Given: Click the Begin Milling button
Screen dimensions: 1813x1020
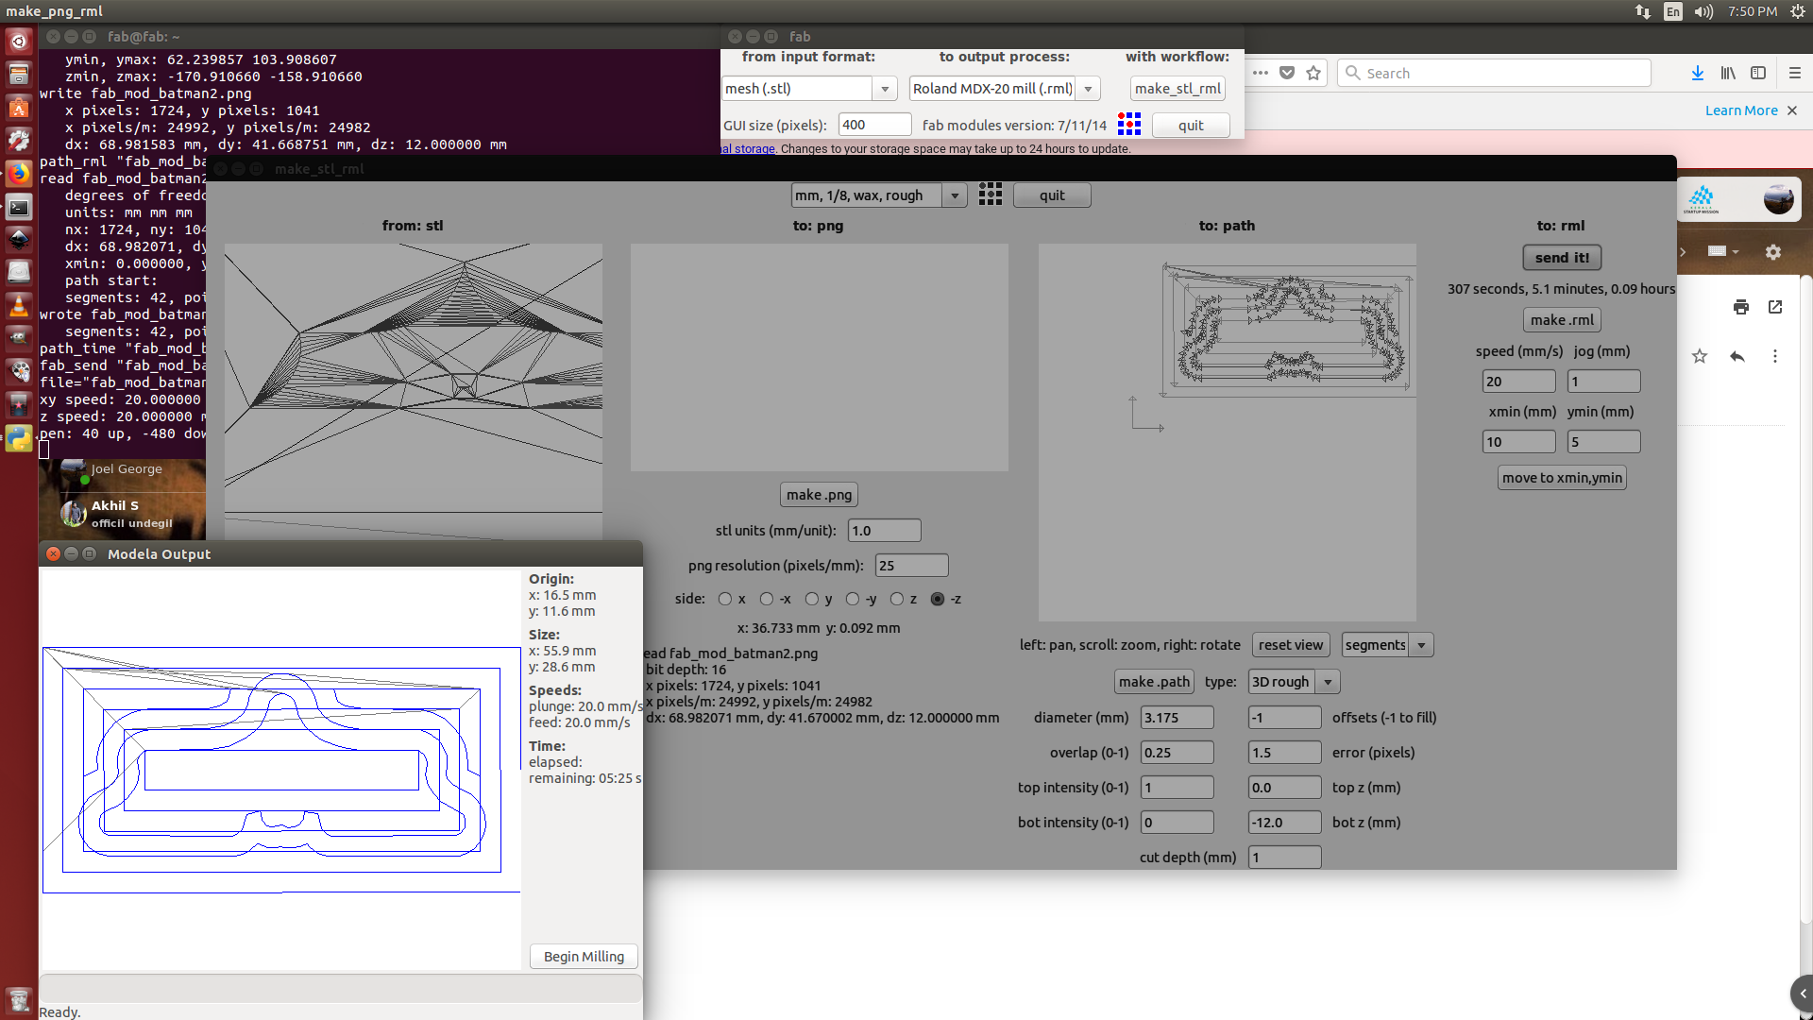Looking at the screenshot, I should tap(584, 956).
